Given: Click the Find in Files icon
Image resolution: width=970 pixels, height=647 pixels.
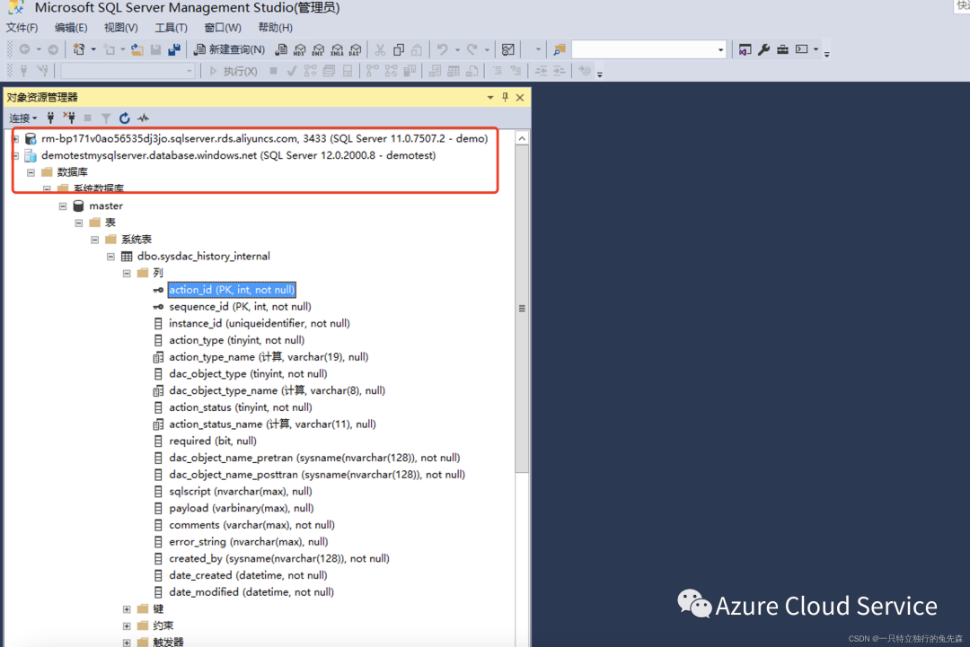Looking at the screenshot, I should (x=560, y=49).
